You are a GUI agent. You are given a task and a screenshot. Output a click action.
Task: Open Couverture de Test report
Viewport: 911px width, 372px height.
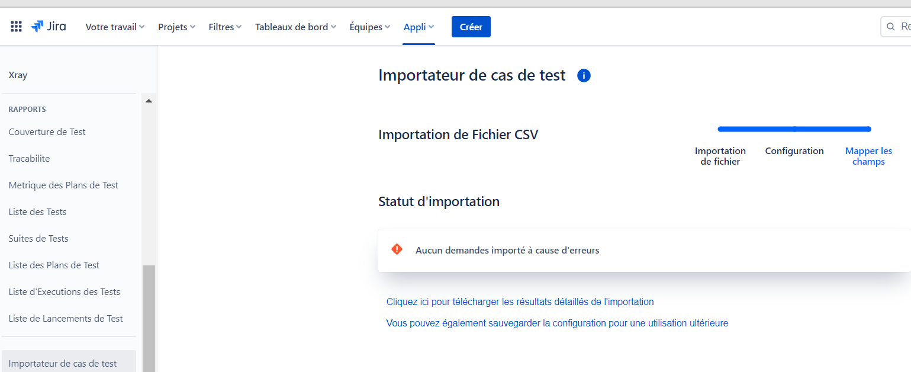click(47, 132)
